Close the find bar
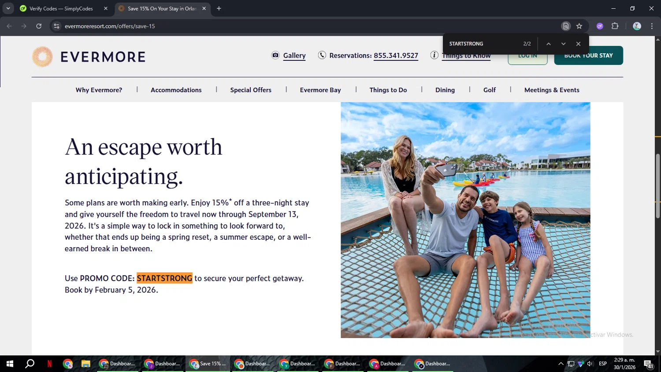This screenshot has height=372, width=661. pos(578,44)
